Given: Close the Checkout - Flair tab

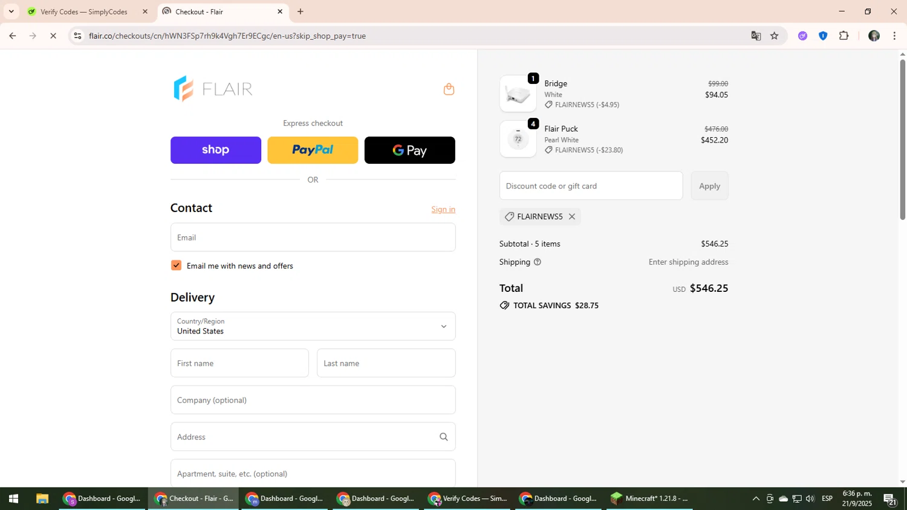Looking at the screenshot, I should [x=280, y=11].
